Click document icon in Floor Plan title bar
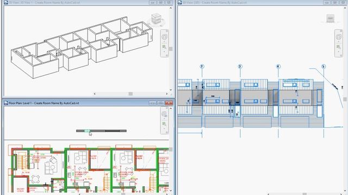Viewport: 348px width, 195px height. click(x=6, y=103)
